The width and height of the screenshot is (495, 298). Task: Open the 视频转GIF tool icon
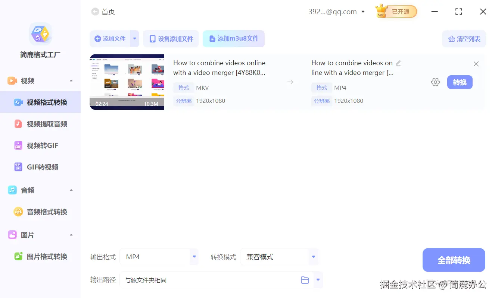(18, 145)
